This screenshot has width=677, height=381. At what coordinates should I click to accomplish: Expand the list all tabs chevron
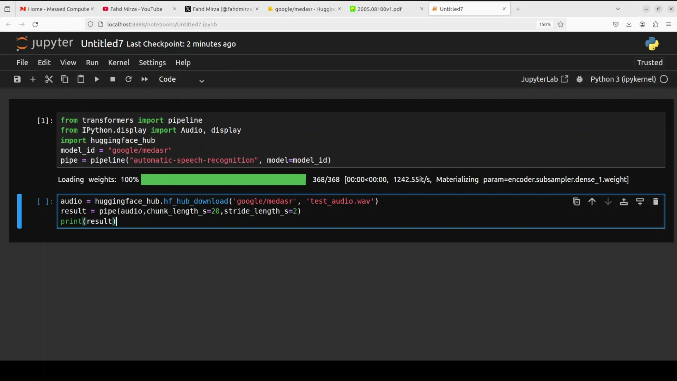click(618, 9)
